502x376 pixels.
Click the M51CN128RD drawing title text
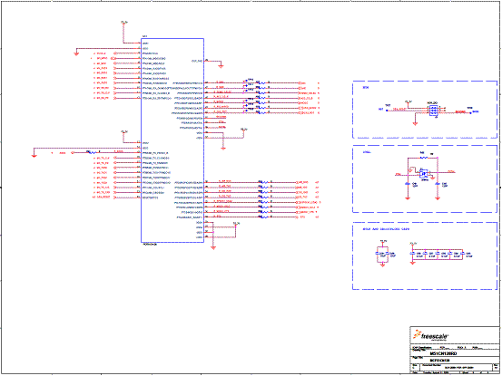tap(443, 353)
